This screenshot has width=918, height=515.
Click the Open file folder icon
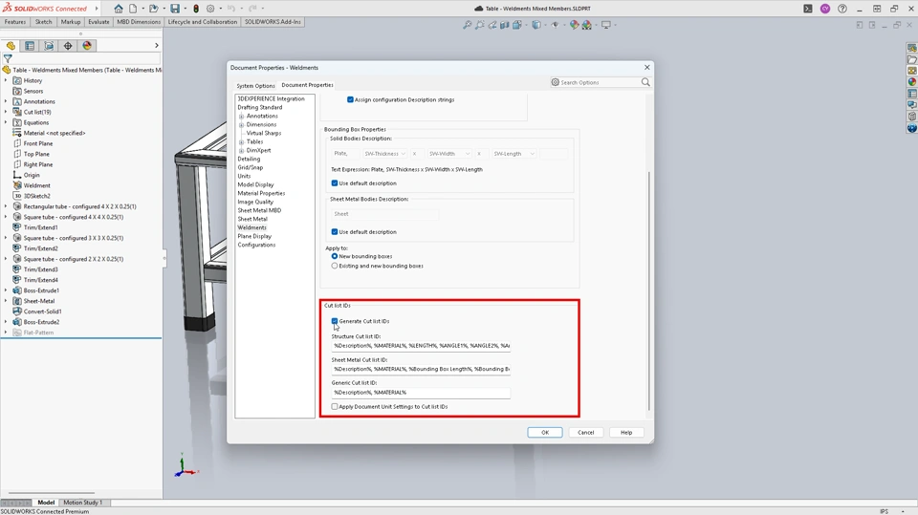(x=153, y=9)
